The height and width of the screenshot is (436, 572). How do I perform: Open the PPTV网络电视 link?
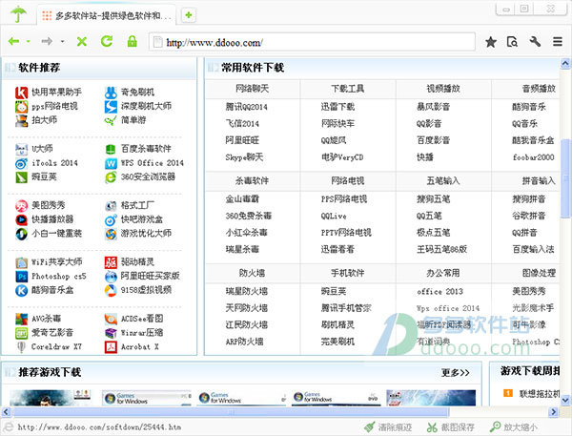[346, 233]
